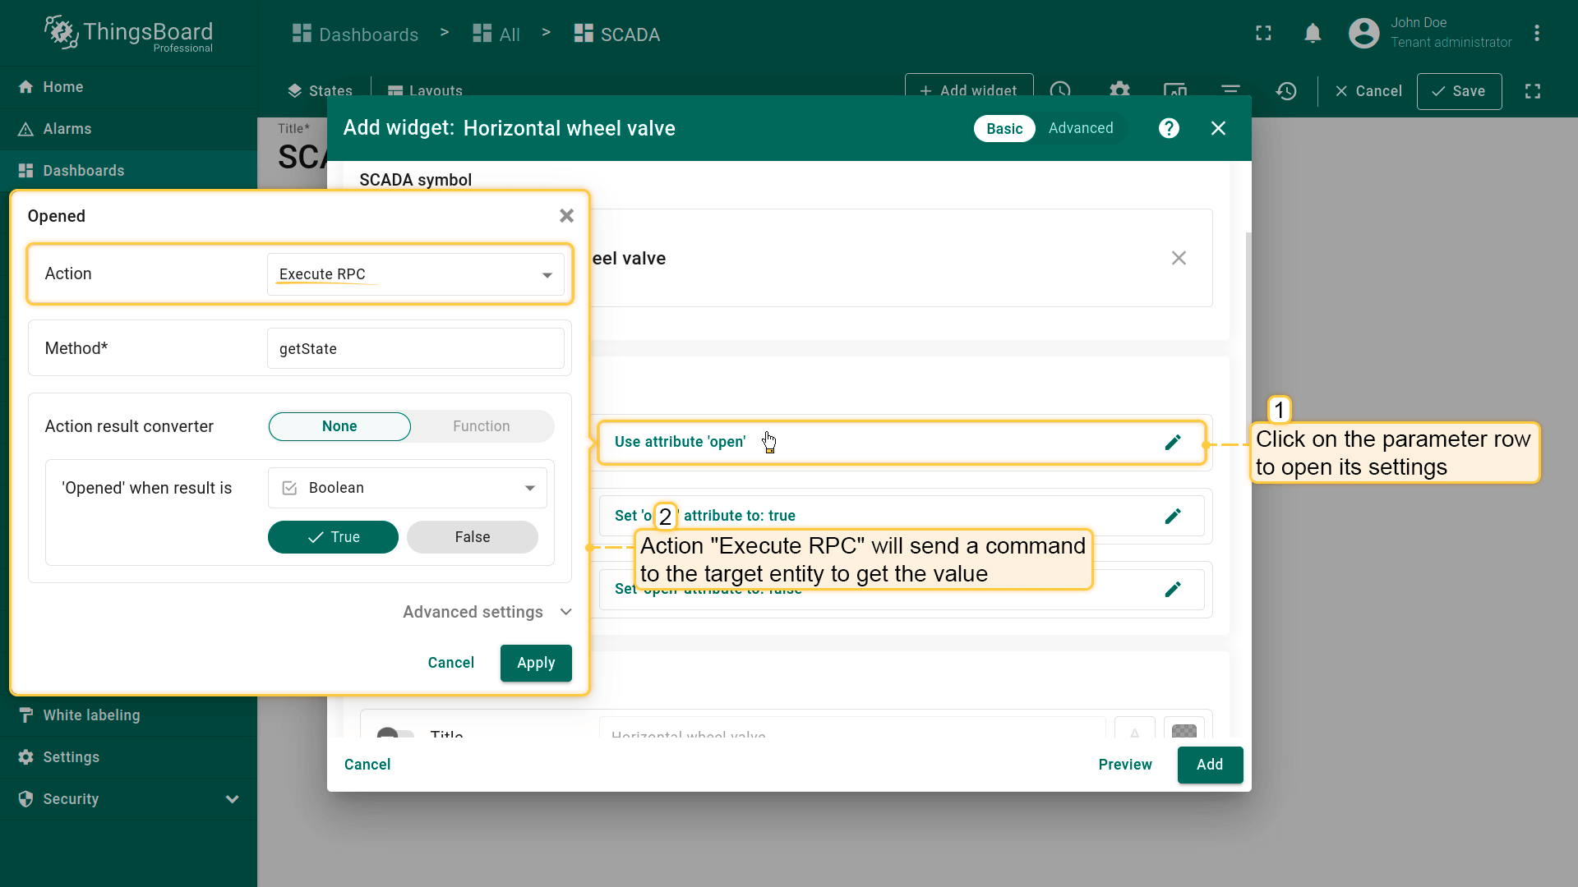Edit the 'Use attribute open' row with pencil
Viewport: 1578px width, 887px height.
(1173, 443)
